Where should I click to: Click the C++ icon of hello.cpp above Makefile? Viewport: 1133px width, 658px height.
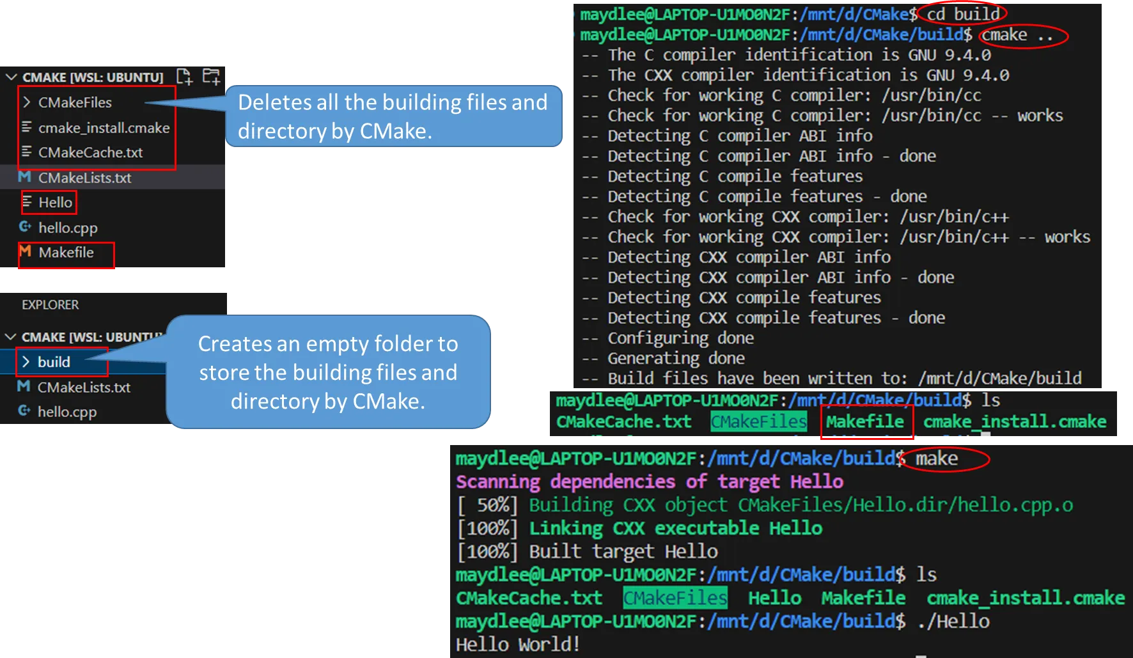(x=26, y=227)
